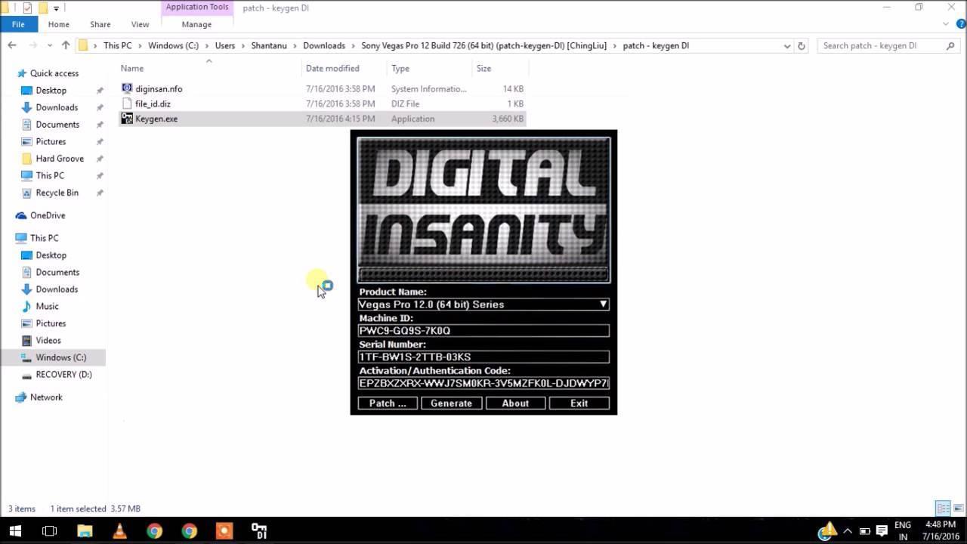Switch to the View ribbon tab
The image size is (967, 544).
tap(140, 24)
